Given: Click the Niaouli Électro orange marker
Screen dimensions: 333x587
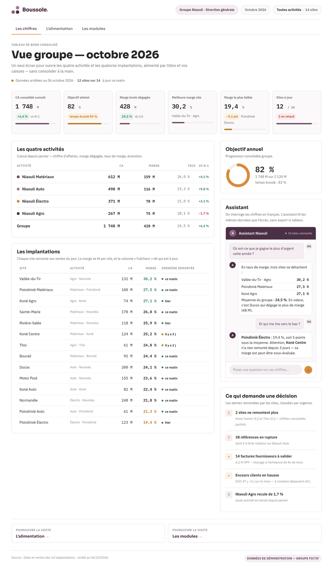Looking at the screenshot, I should (18, 201).
